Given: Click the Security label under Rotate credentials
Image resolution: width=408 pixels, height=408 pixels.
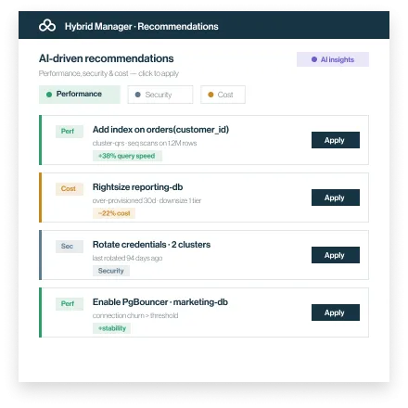Looking at the screenshot, I should 111,271.
